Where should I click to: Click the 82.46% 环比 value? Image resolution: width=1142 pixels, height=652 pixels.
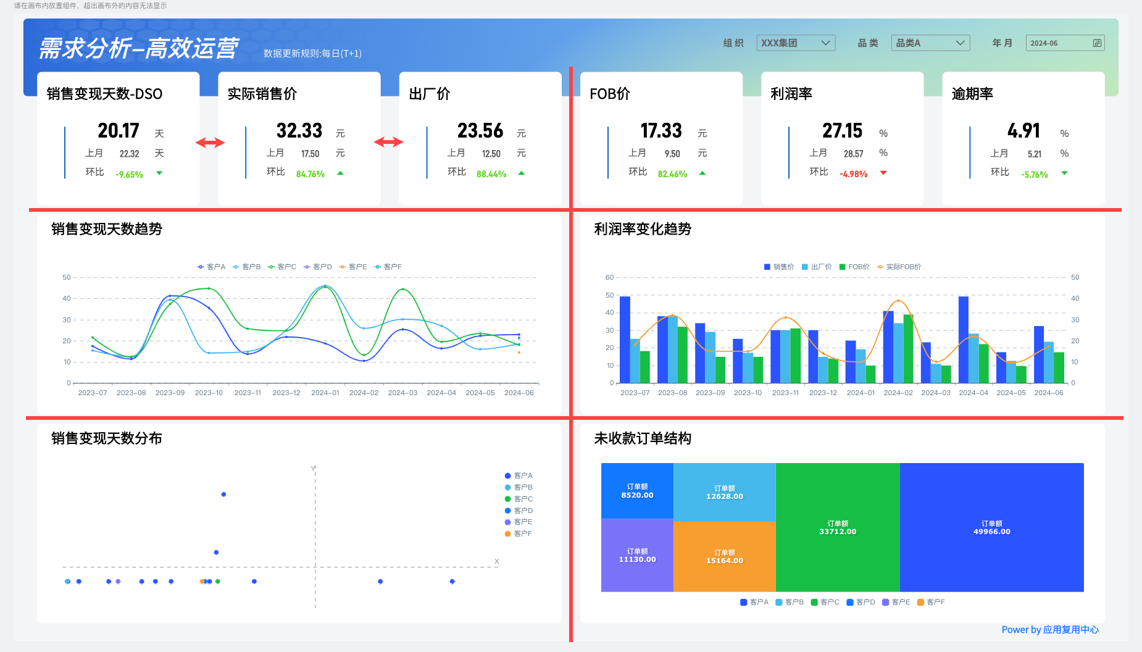click(x=672, y=174)
